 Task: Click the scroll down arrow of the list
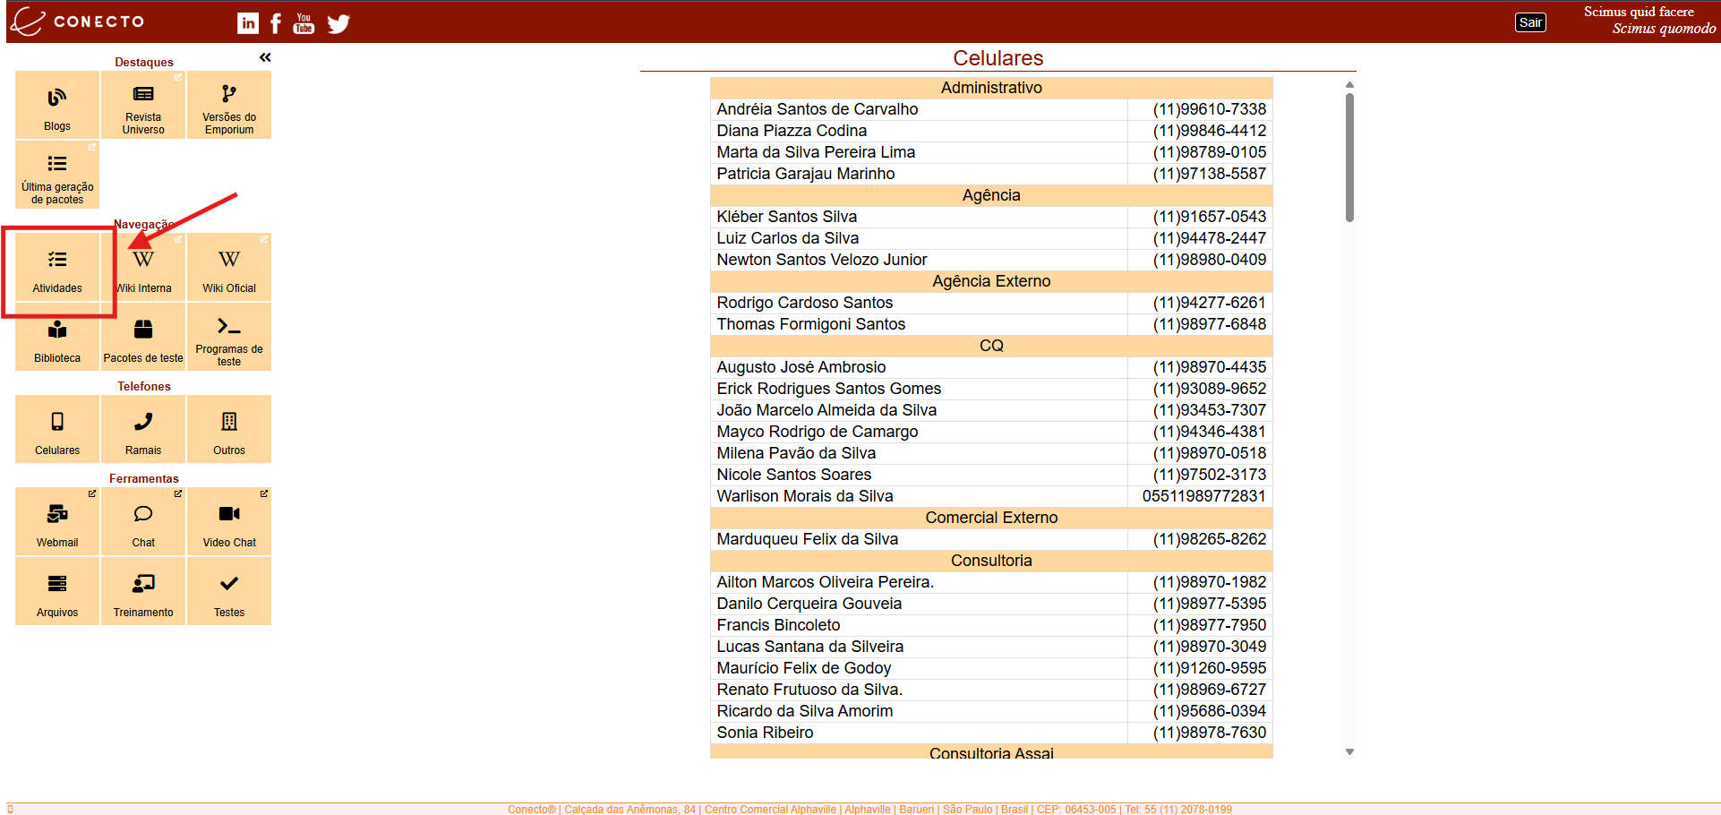1349,752
